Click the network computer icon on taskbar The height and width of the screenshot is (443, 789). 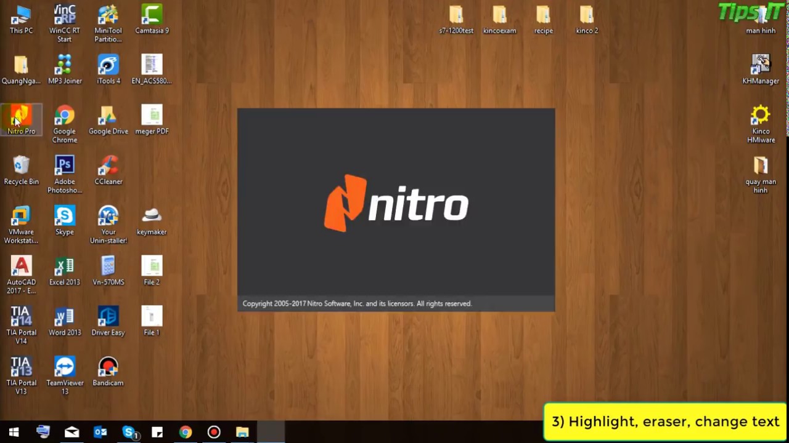pos(43,432)
